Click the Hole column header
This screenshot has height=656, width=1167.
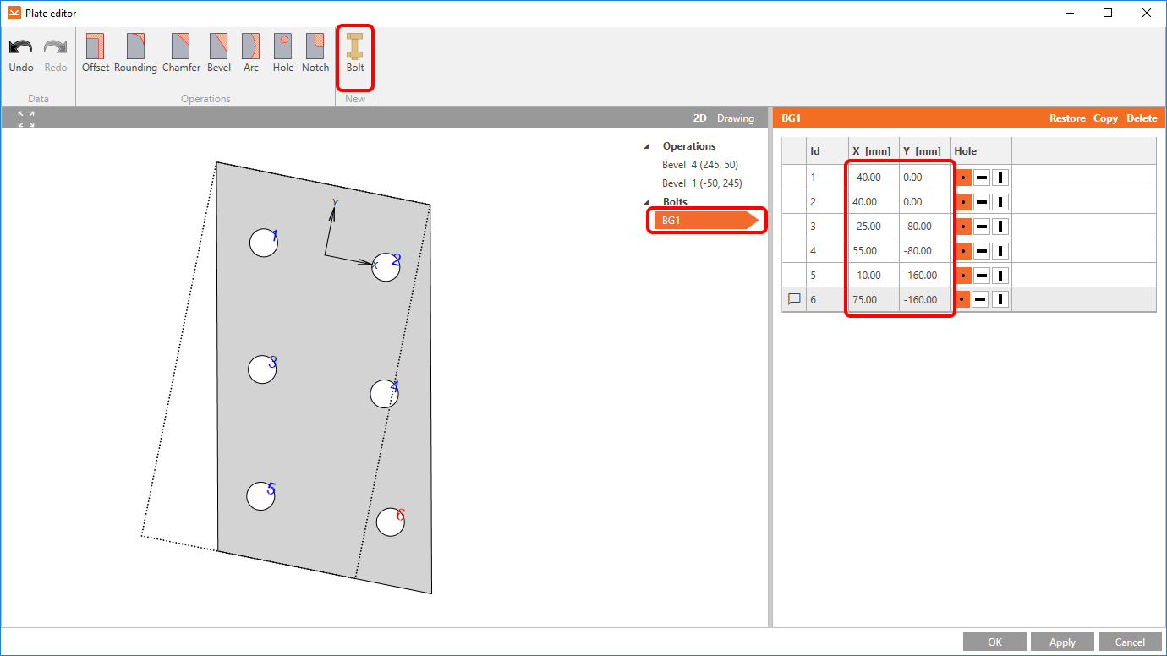981,151
